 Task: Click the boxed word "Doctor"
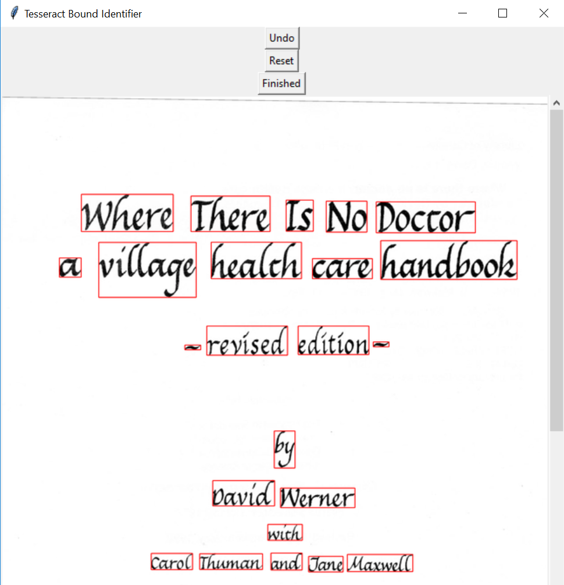[426, 218]
